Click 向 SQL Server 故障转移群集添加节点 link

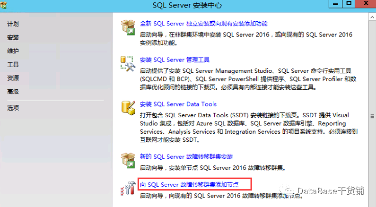click(190, 184)
